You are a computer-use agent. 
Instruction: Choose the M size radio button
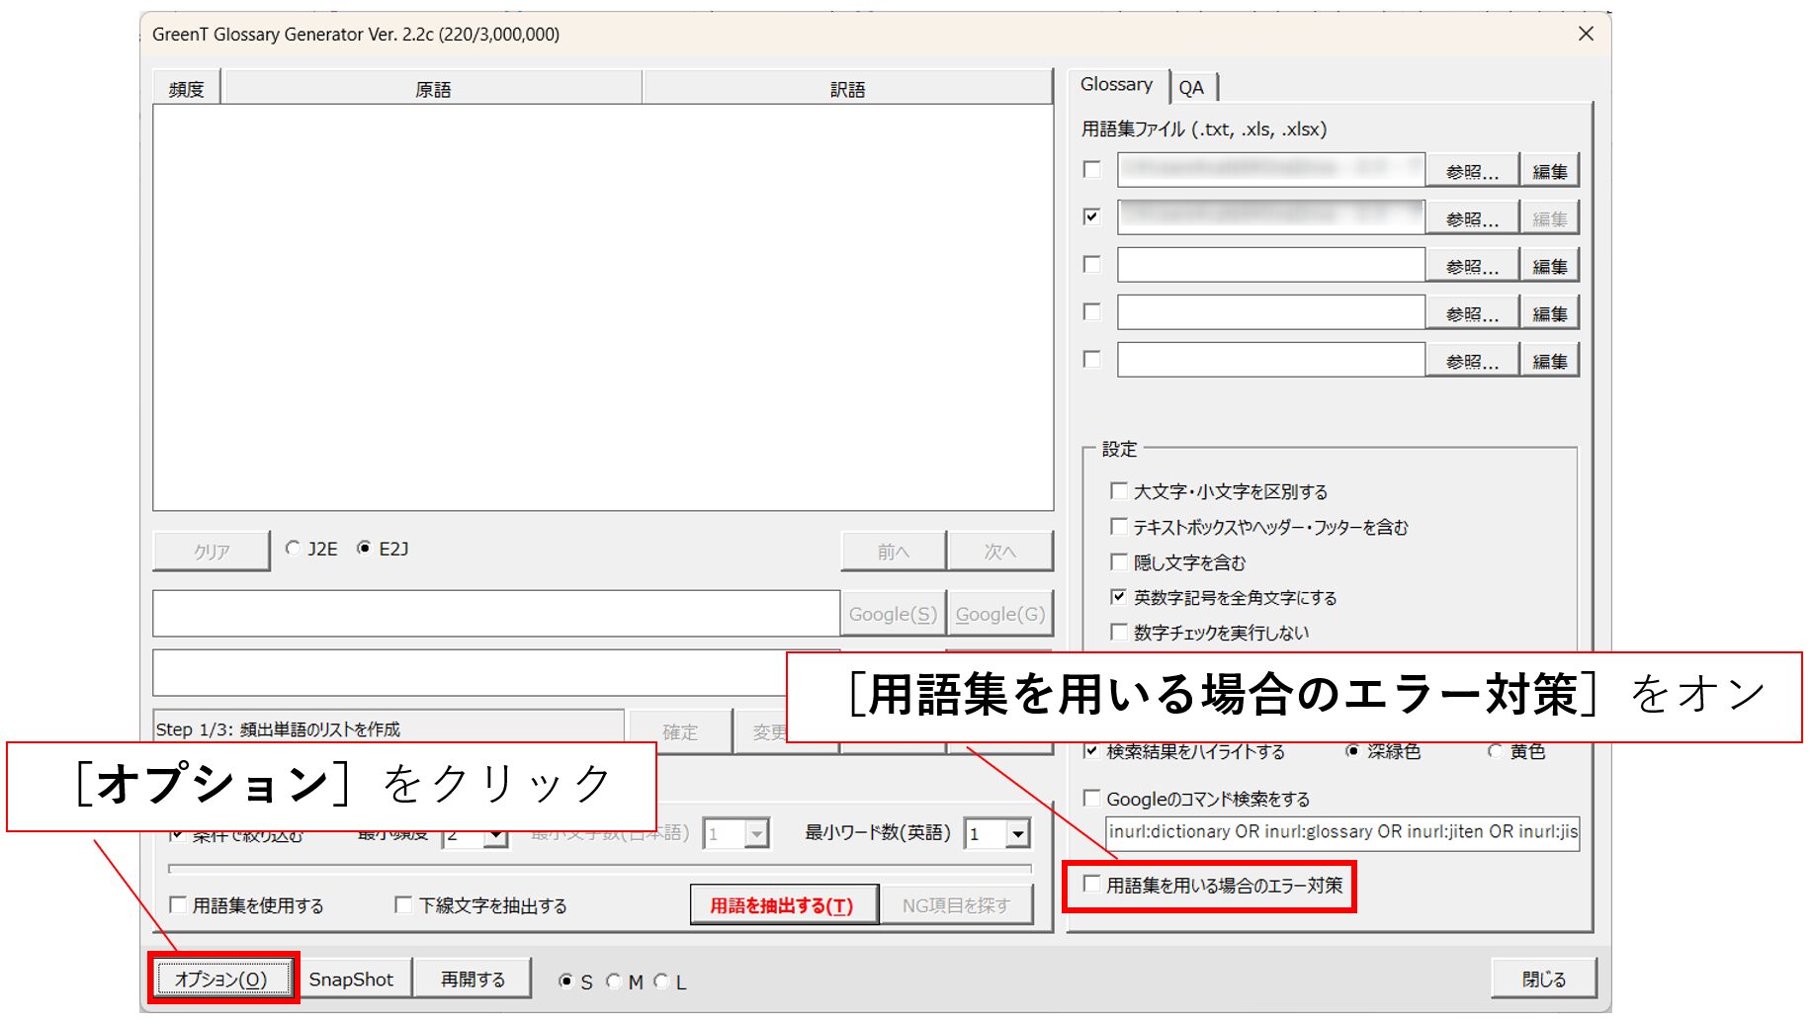pyautogui.click(x=614, y=981)
